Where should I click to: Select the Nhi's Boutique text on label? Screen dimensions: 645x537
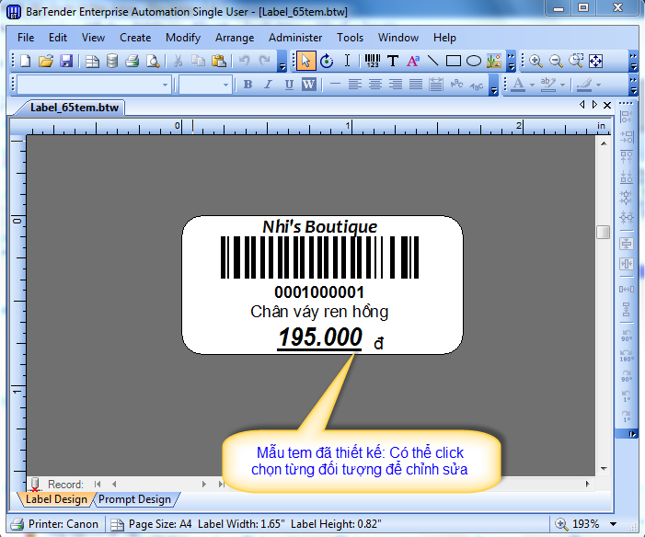(319, 226)
